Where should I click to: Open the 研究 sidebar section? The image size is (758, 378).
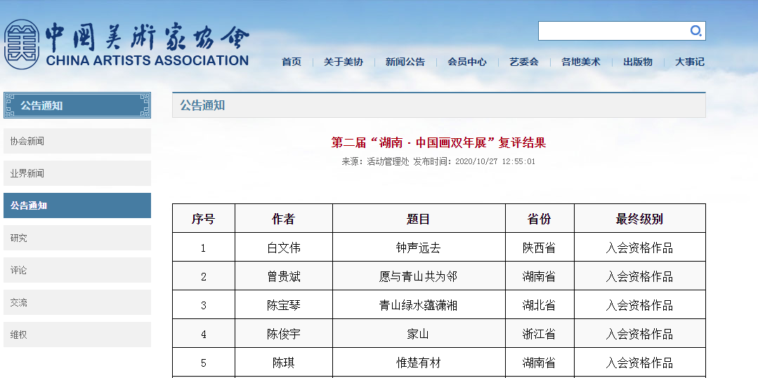77,238
